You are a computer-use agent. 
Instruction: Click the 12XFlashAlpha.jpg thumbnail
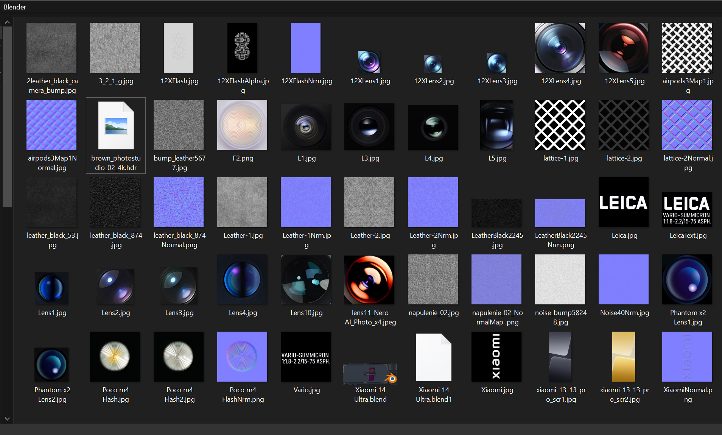[x=242, y=48]
